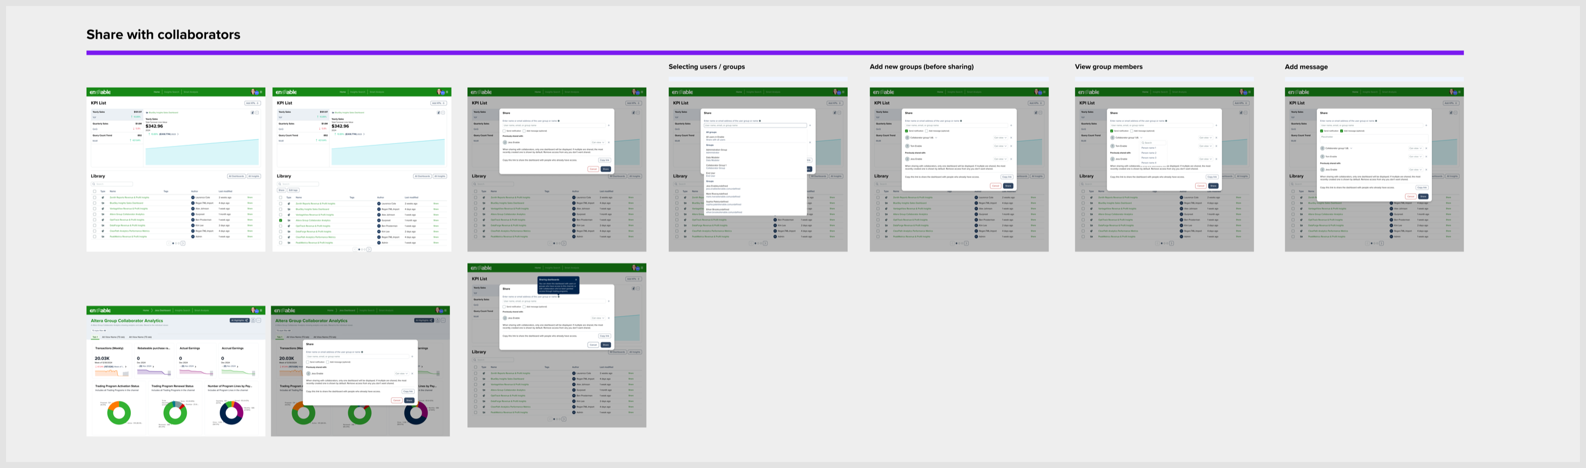This screenshot has height=468, width=1586.
Task: Go to next page in first frame Library pagination
Action: (x=183, y=243)
